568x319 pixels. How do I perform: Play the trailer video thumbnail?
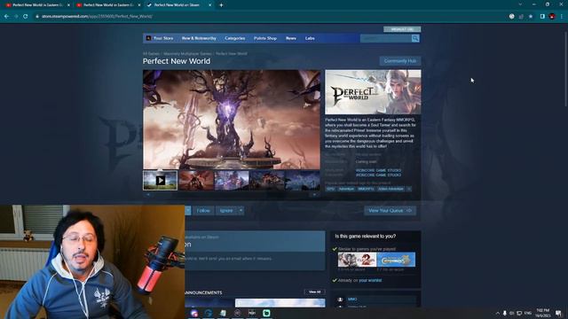(160, 180)
